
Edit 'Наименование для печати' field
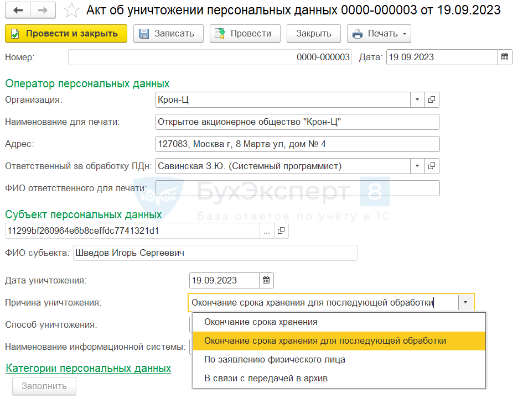pyautogui.click(x=297, y=122)
